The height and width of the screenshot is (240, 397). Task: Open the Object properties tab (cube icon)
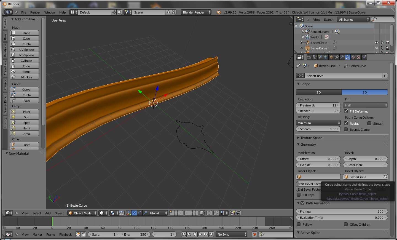click(x=331, y=57)
